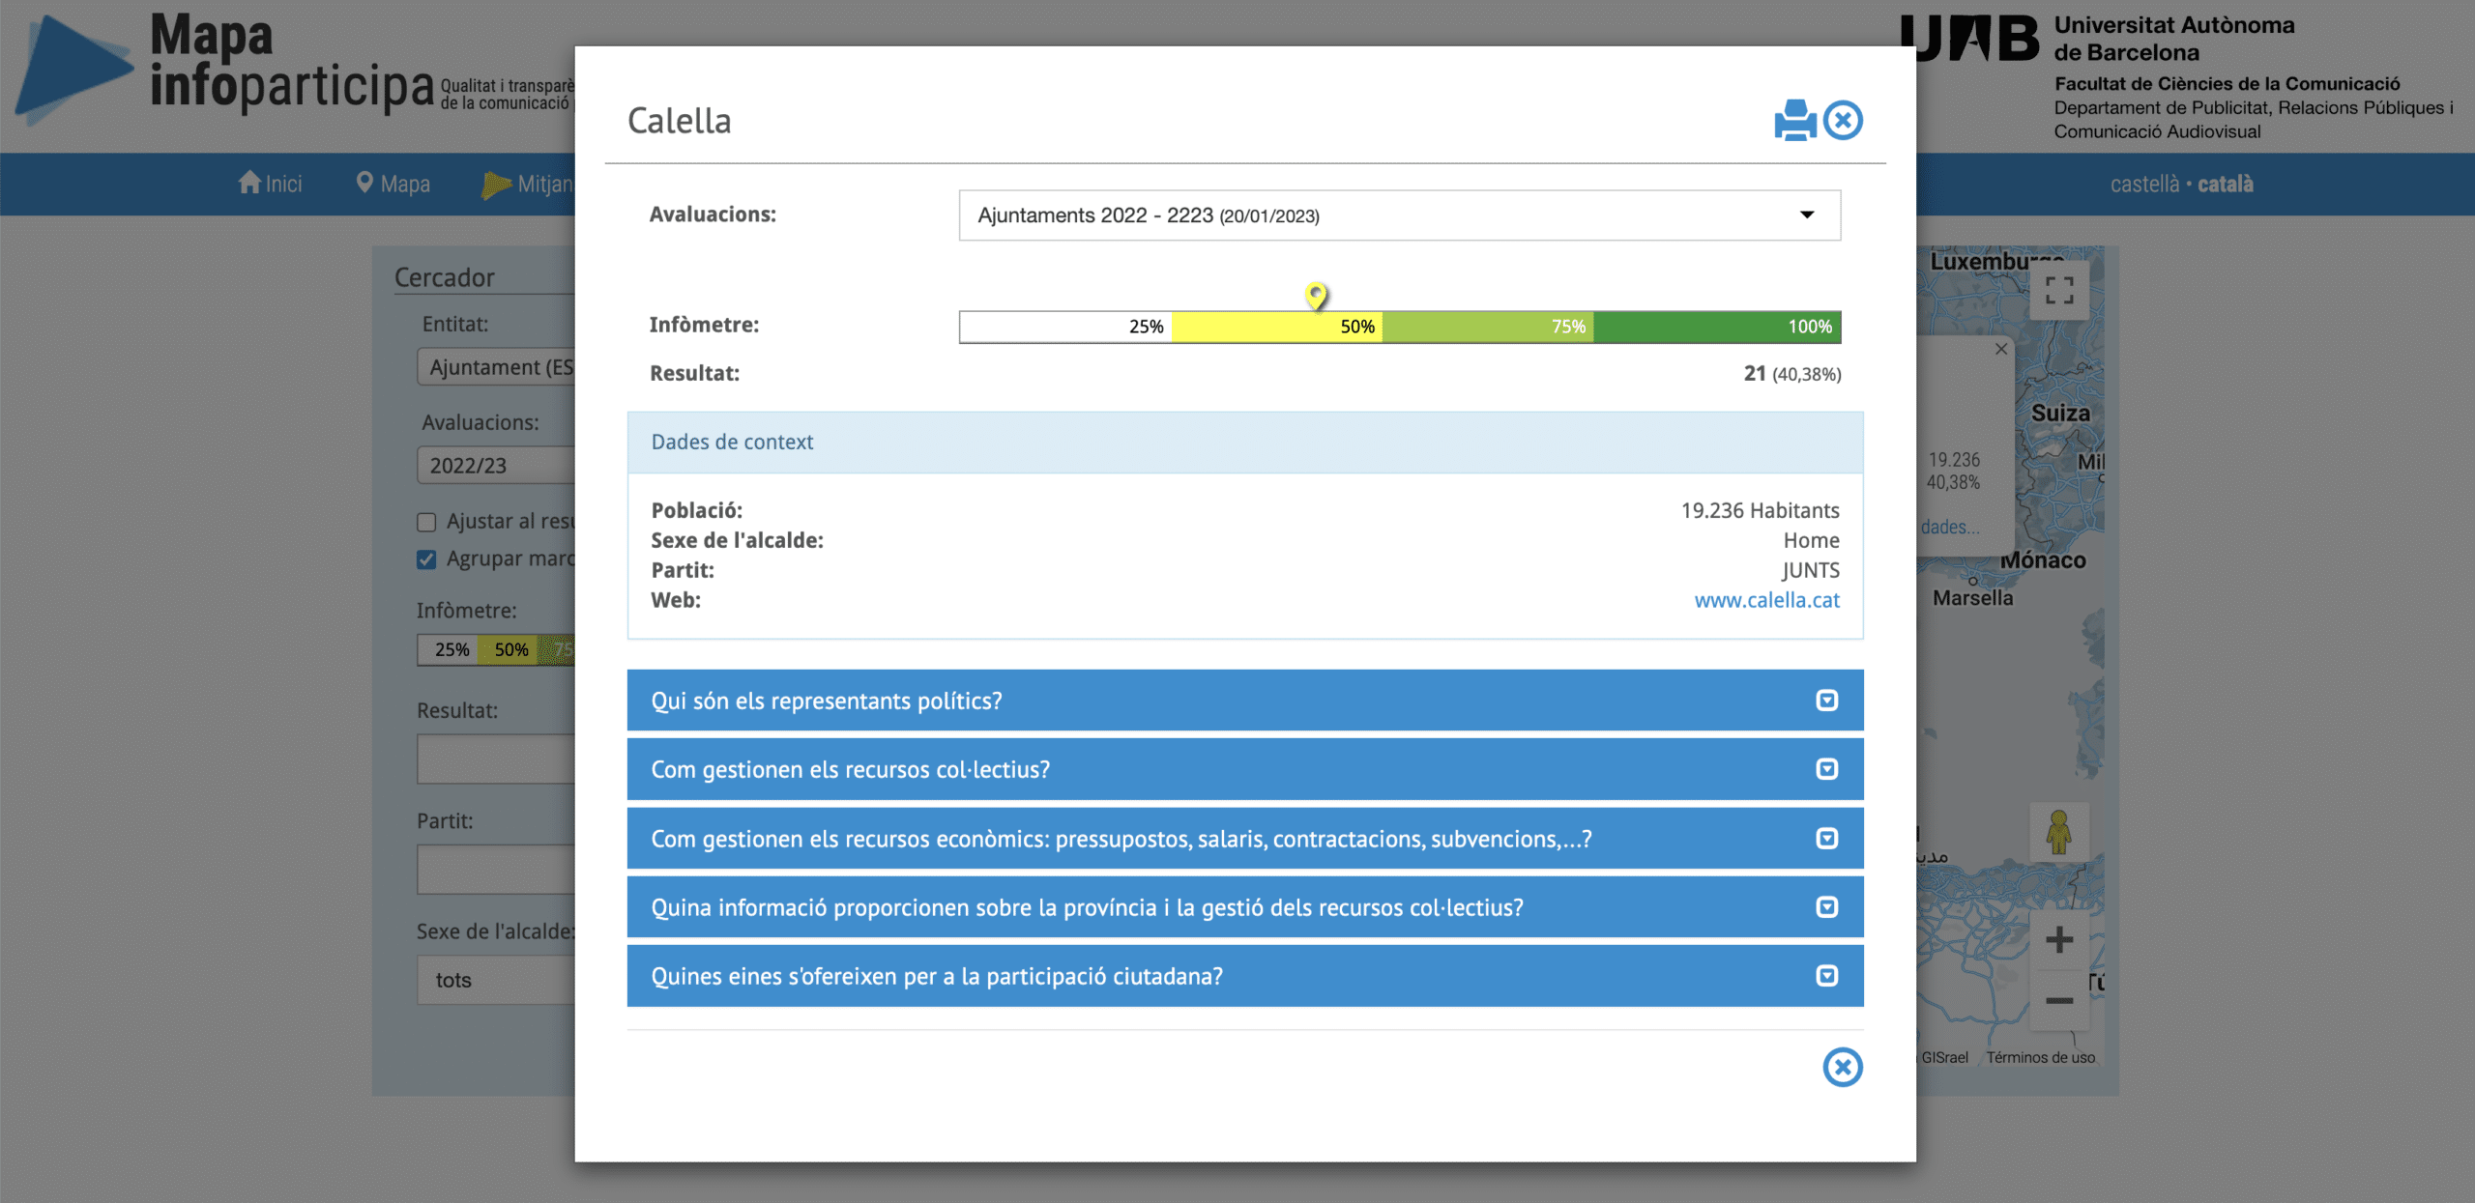Open the Entitat Ajuntament dropdown
Image resolution: width=2475 pixels, height=1203 pixels.
point(496,367)
